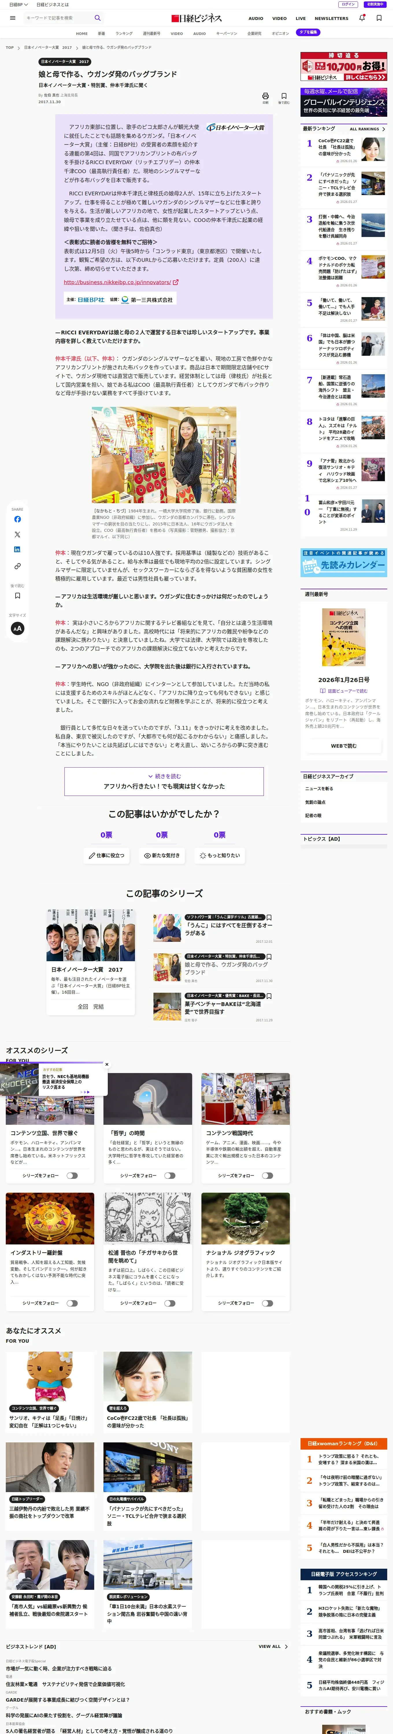Open author 佐伯 真也 link
This screenshot has height=1734, width=393.
tap(52, 96)
